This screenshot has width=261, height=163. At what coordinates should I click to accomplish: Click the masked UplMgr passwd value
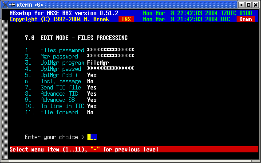(111, 68)
